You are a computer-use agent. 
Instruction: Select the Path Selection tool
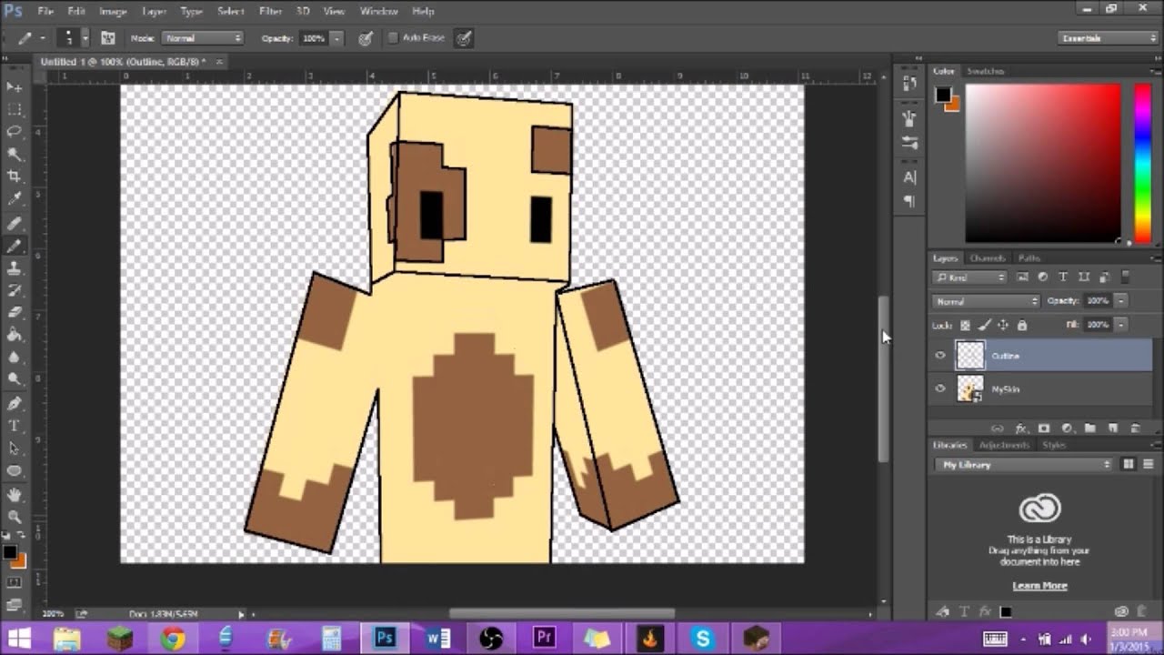[x=14, y=448]
